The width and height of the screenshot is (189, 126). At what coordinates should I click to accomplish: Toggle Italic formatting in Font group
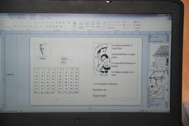tap(18, 26)
